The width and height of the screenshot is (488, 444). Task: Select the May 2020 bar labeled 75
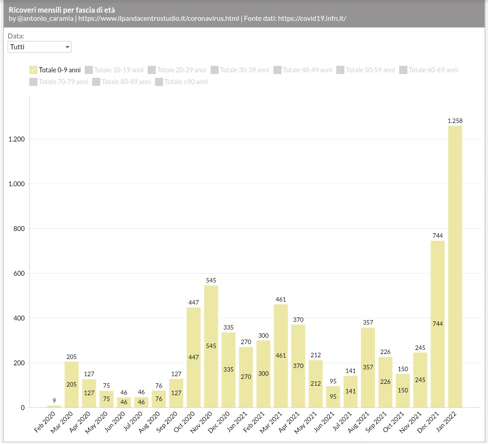[x=107, y=399]
